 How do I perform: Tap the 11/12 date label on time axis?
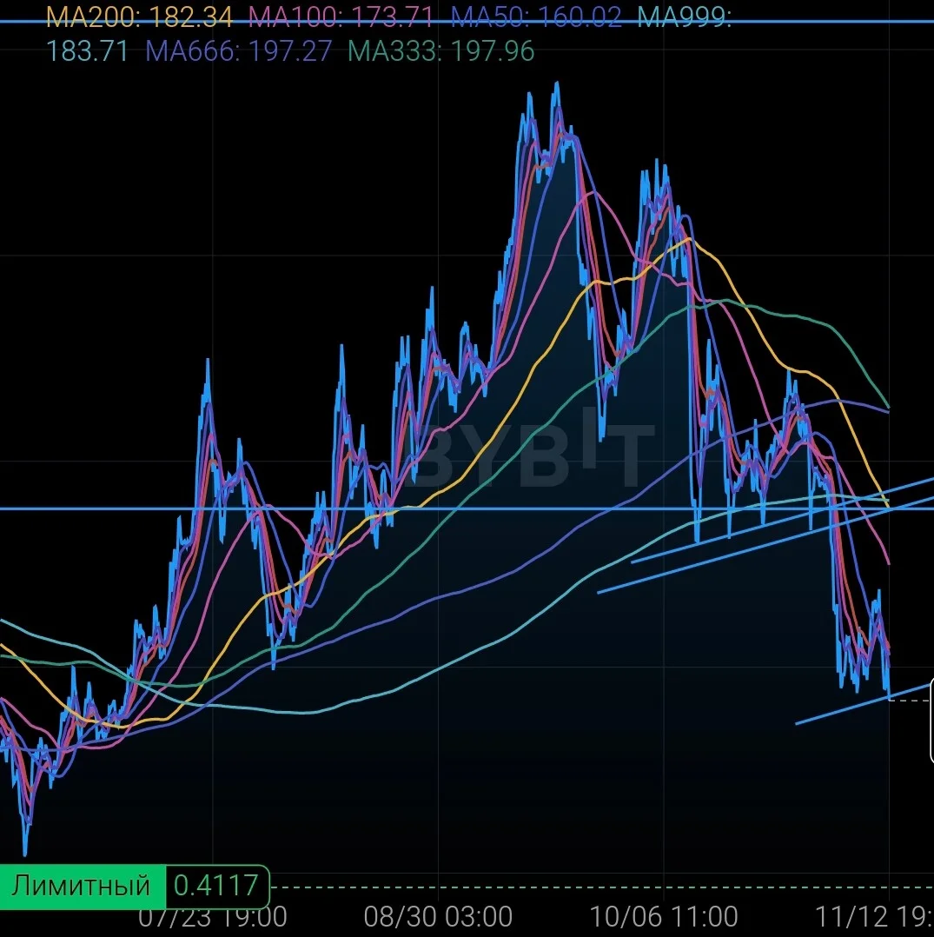pos(874,916)
